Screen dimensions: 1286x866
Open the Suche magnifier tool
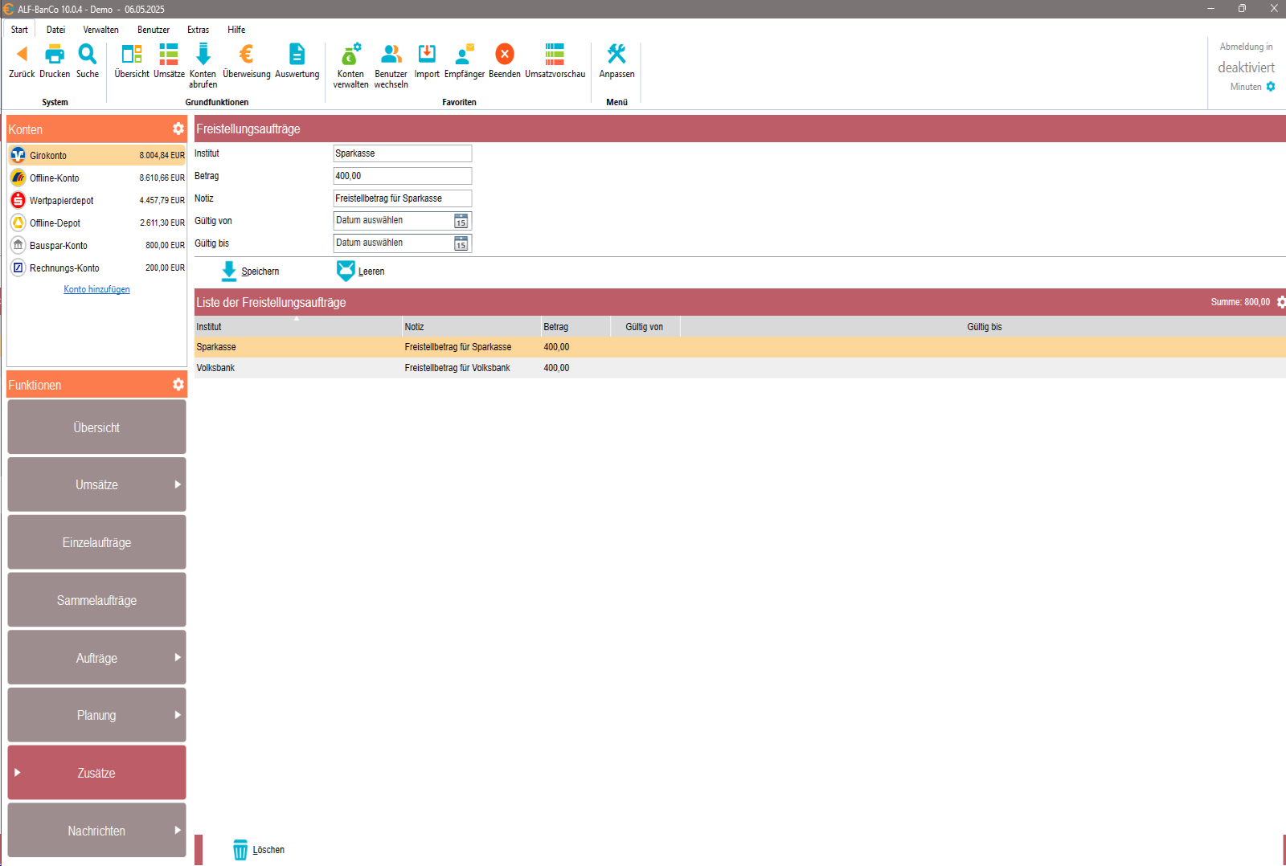click(87, 54)
